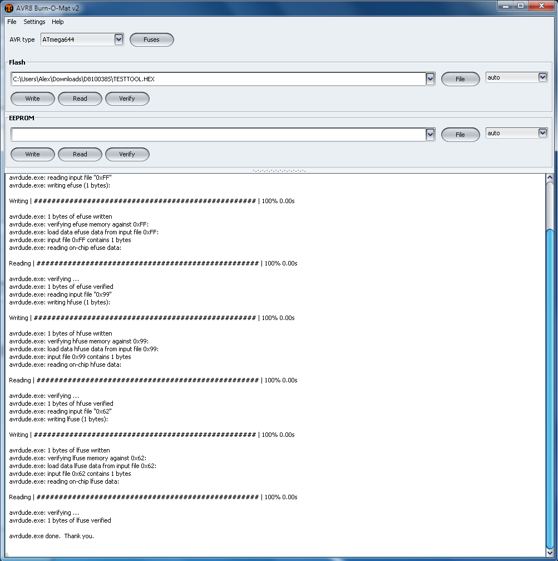This screenshot has height=561, width=558.
Task: Click the split pane divider handle
Action: click(279, 171)
